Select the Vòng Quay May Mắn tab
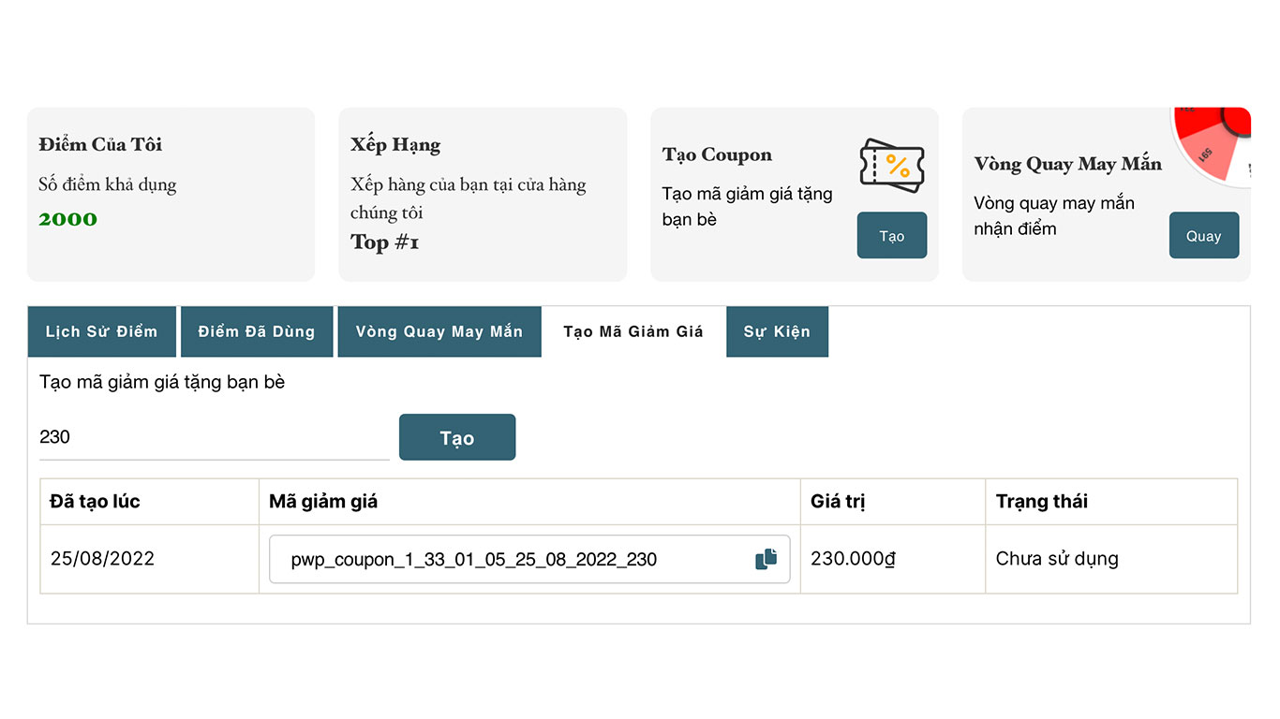The image size is (1280, 719). [439, 330]
